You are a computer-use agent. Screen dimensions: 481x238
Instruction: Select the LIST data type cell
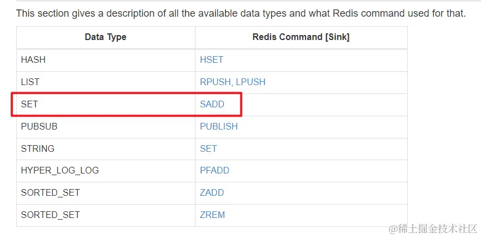pos(30,82)
